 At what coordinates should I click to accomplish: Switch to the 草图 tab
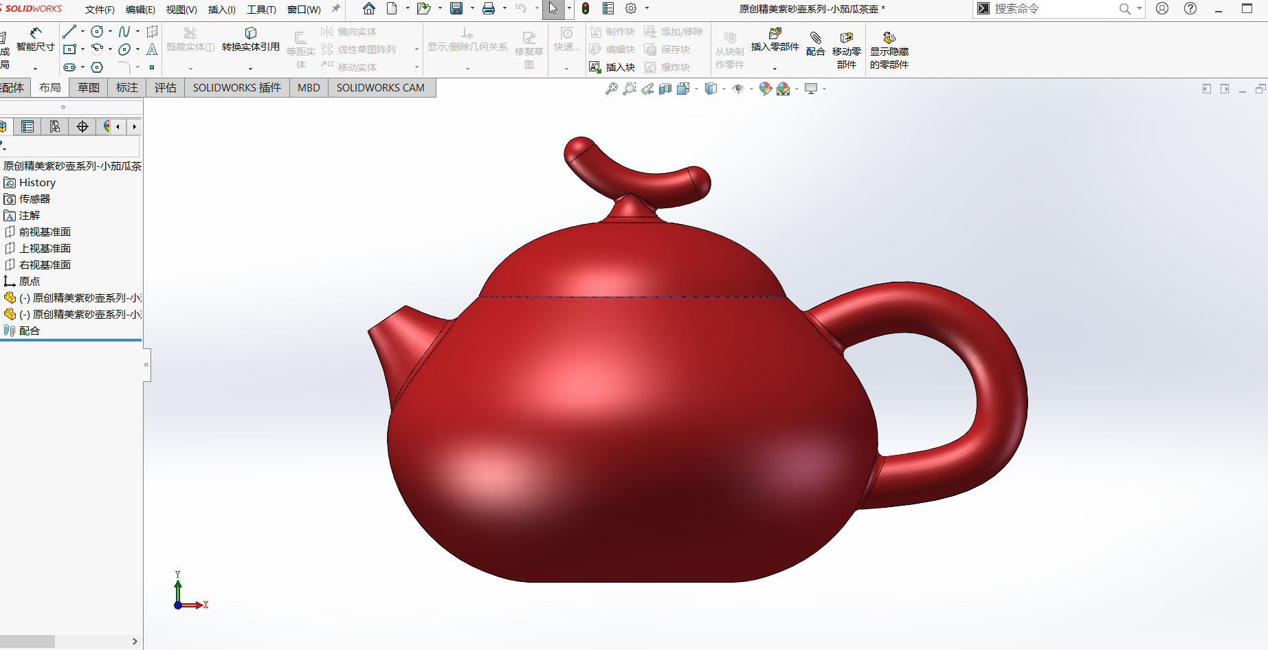pyautogui.click(x=89, y=88)
